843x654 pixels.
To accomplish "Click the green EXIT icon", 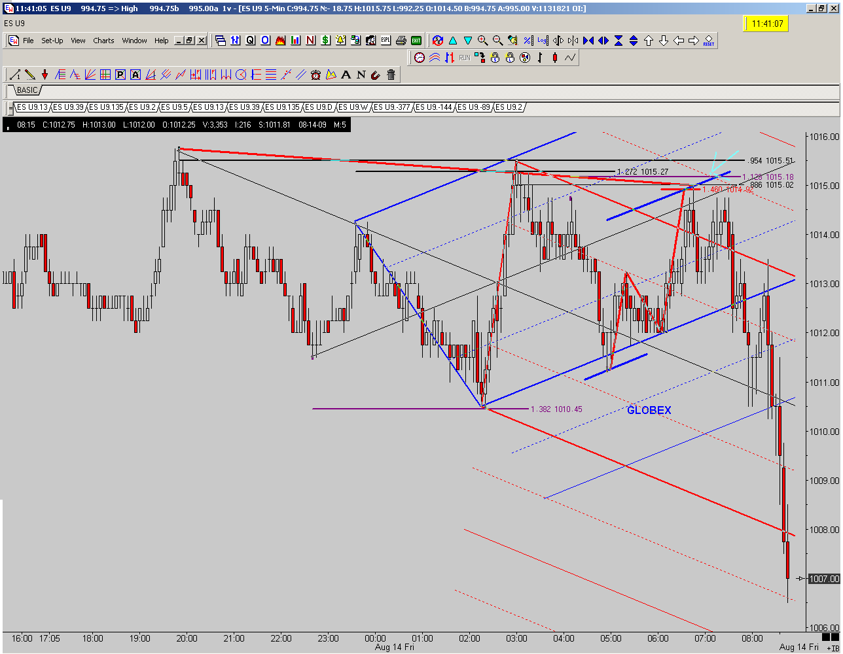I will tap(416, 41).
